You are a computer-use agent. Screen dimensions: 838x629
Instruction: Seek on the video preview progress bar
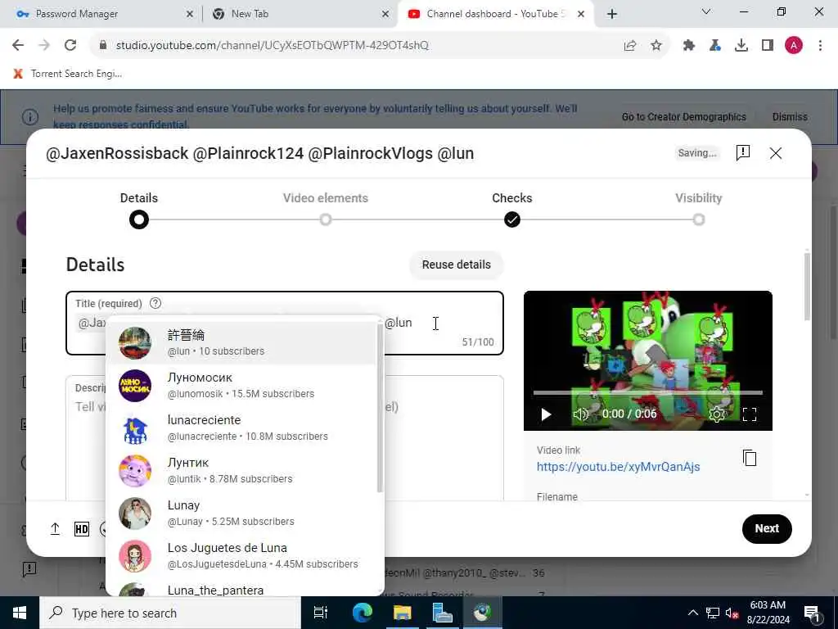tap(648, 393)
